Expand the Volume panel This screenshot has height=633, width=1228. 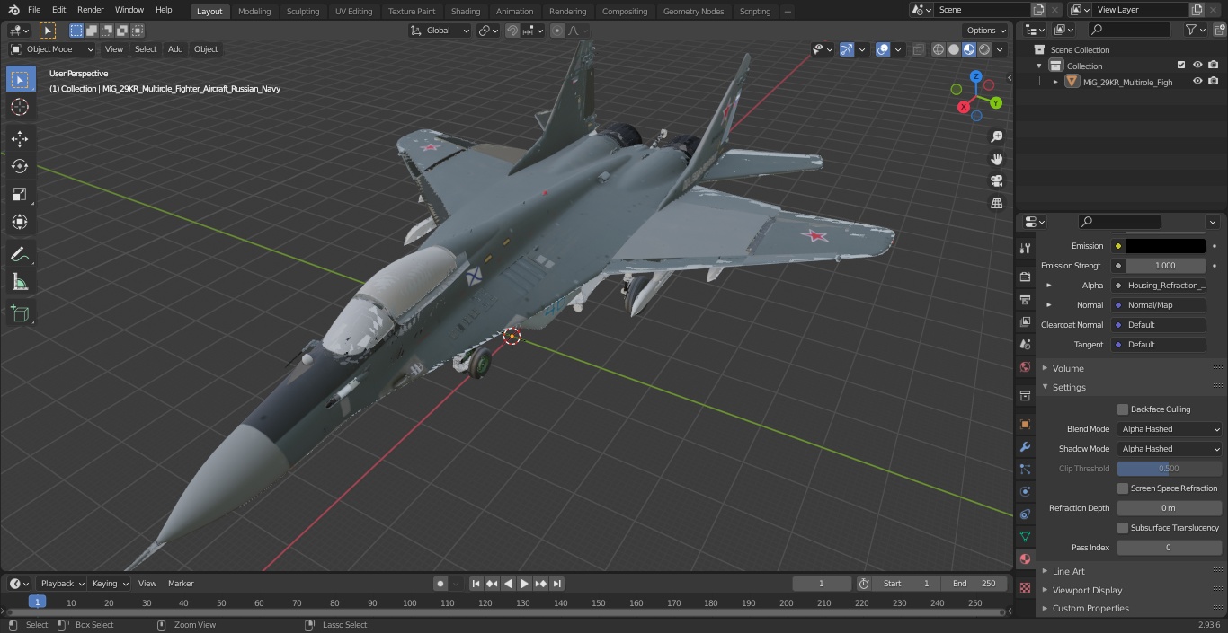pos(1068,368)
